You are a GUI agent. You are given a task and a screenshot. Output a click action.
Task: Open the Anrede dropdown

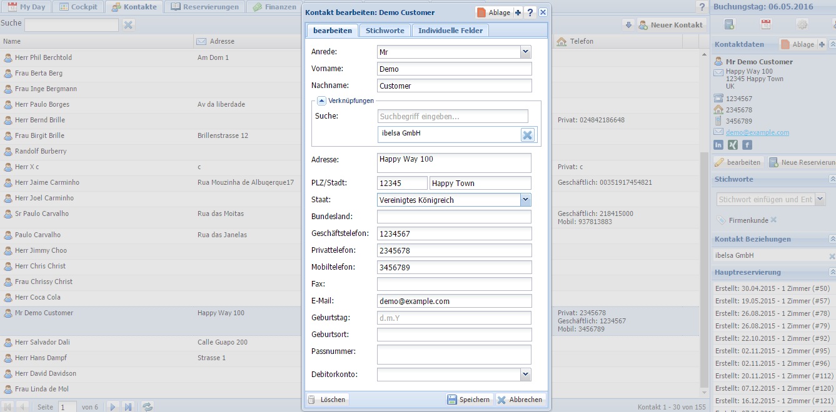point(525,52)
